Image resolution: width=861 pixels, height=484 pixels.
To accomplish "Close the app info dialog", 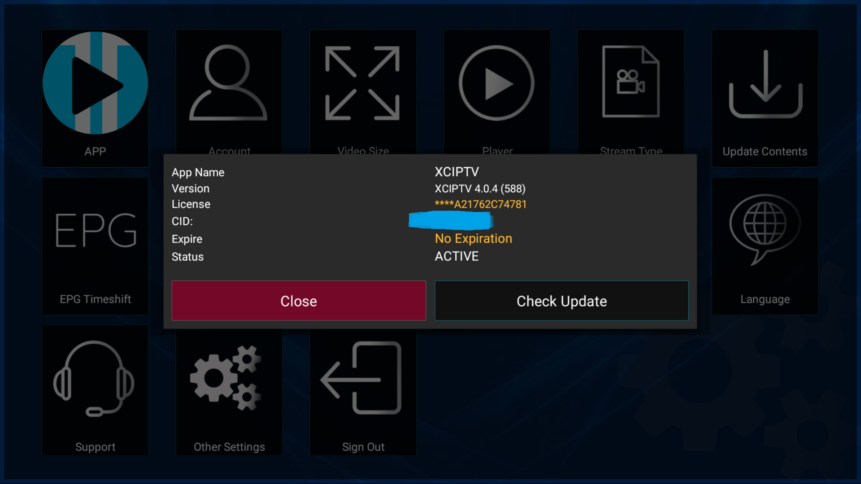I will pos(299,301).
